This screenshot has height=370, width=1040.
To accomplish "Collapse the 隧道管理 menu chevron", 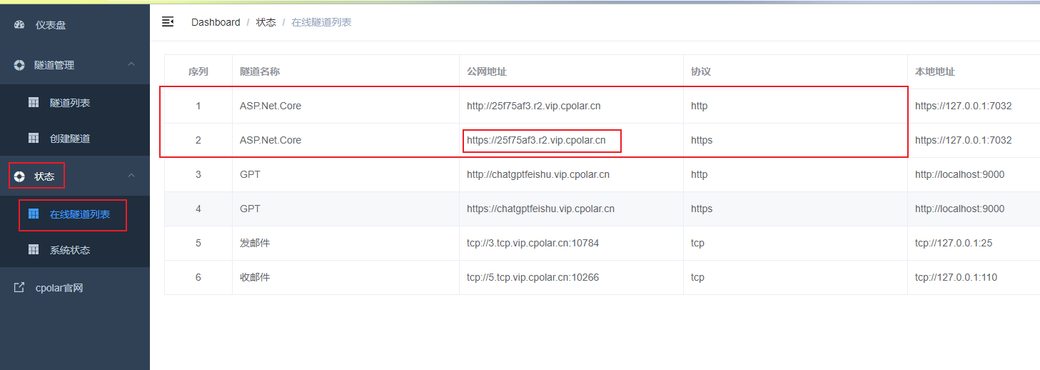I will point(131,64).
